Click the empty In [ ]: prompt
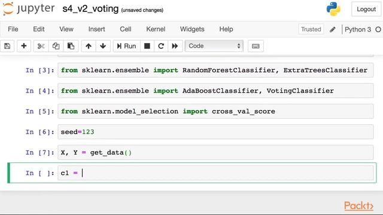 [x=40, y=173]
